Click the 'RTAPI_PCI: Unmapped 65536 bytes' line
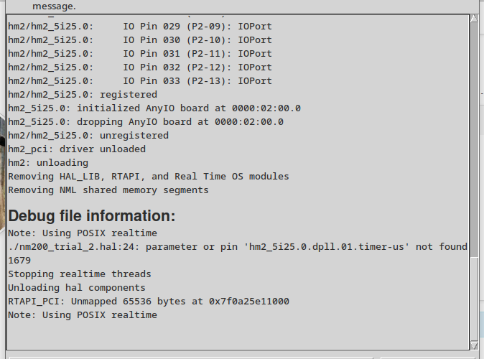 click(149, 302)
